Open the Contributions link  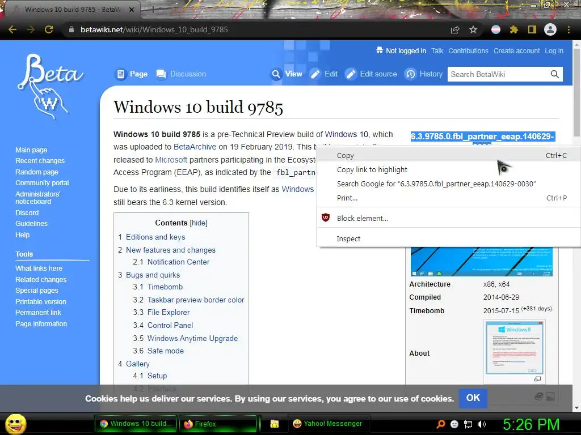tap(468, 51)
